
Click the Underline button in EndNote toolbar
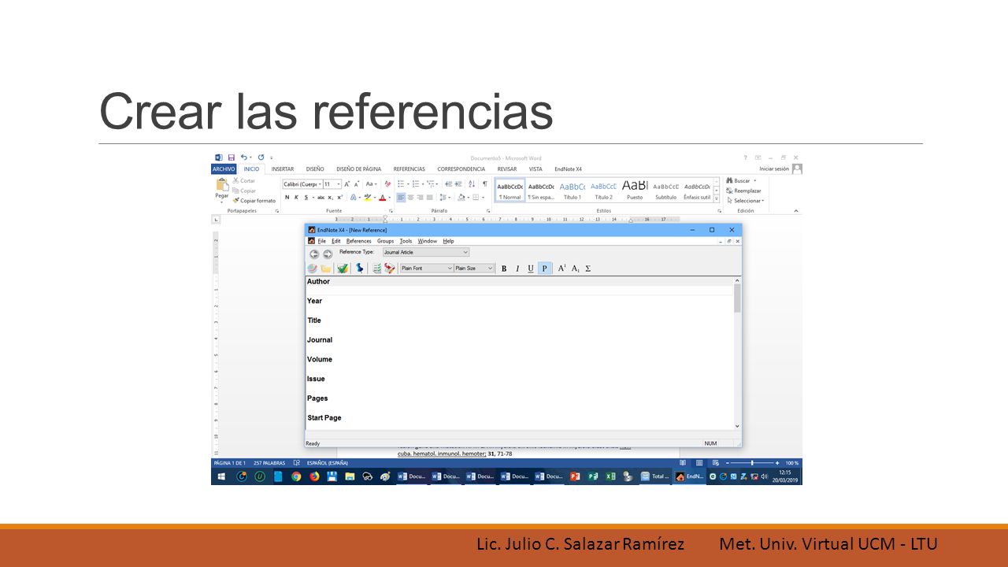(x=531, y=269)
